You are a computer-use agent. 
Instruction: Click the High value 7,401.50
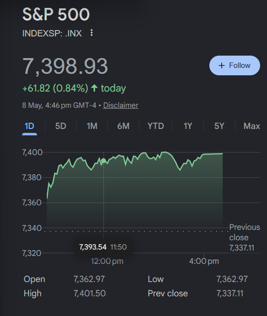[x=90, y=293]
